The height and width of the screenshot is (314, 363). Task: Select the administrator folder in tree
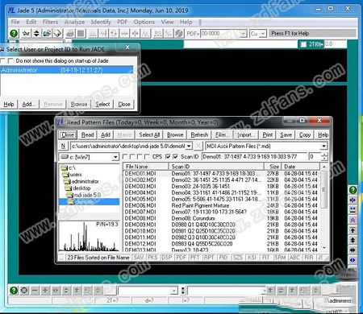pyautogui.click(x=81, y=181)
